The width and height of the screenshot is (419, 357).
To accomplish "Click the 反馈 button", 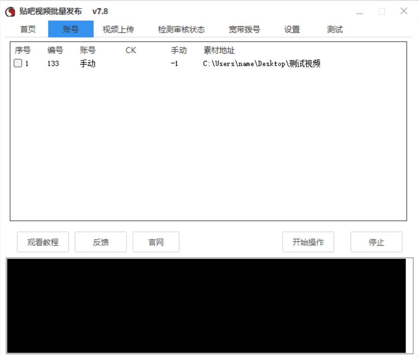I will point(101,242).
